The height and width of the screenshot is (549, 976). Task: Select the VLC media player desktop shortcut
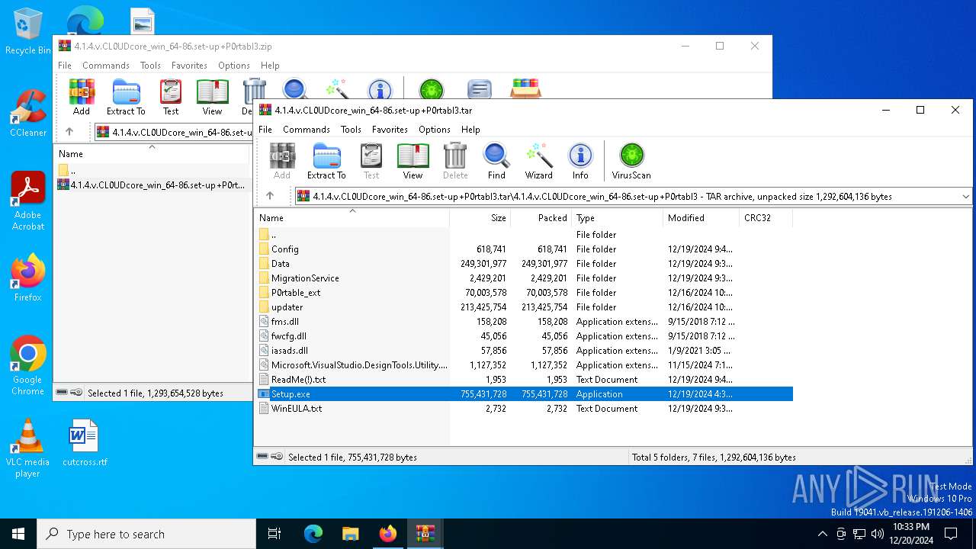pos(28,448)
